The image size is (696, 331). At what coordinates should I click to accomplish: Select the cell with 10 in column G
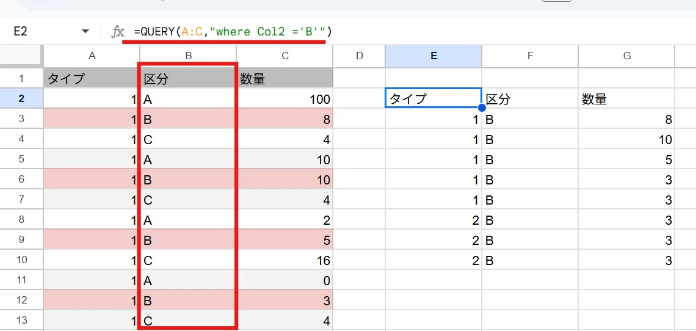click(x=627, y=139)
